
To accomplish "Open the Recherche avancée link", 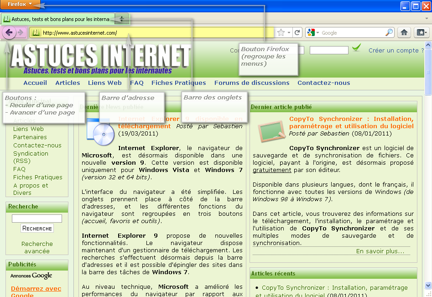I will point(37,247).
